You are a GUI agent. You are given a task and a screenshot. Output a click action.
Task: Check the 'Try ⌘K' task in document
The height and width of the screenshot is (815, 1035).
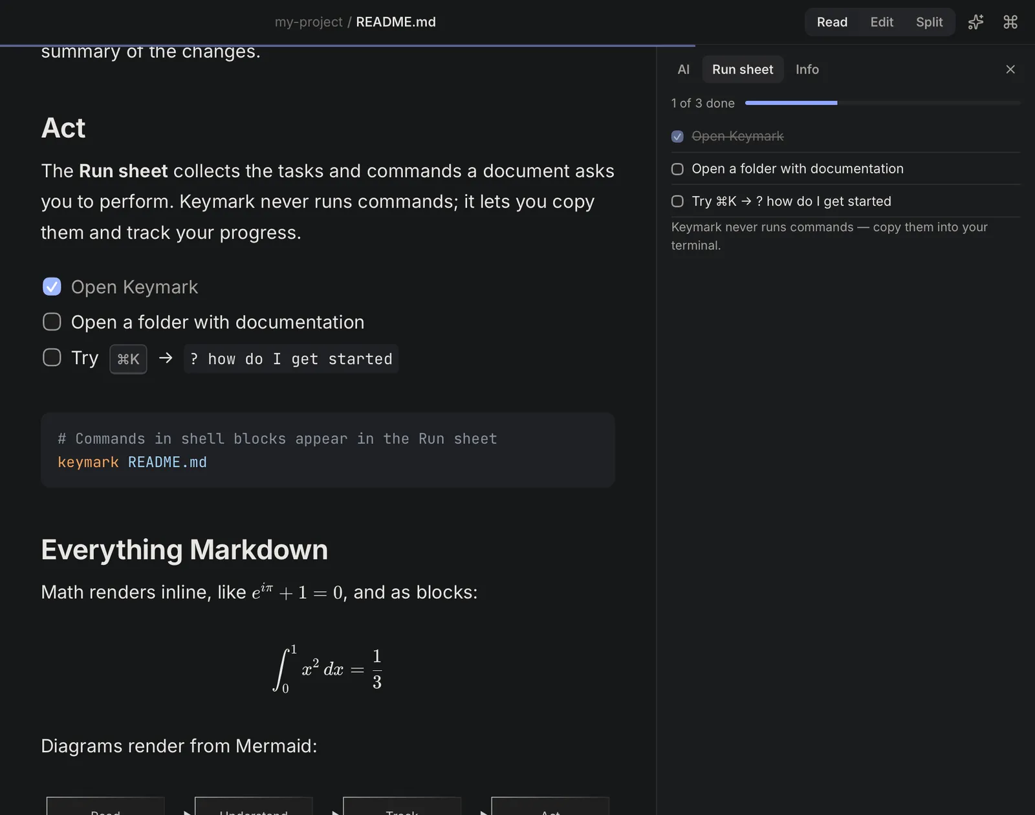[52, 357]
